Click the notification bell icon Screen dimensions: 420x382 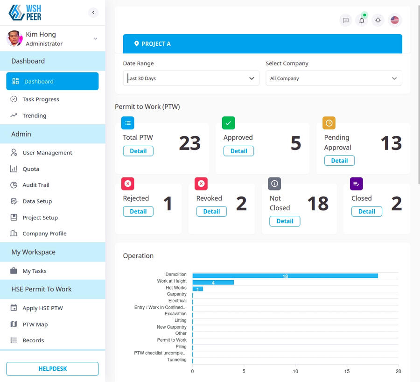362,21
